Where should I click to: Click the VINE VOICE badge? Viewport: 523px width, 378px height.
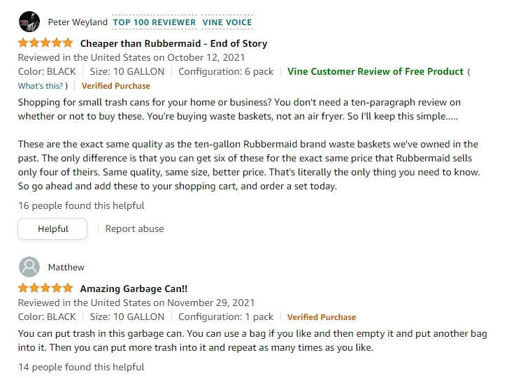(x=227, y=22)
